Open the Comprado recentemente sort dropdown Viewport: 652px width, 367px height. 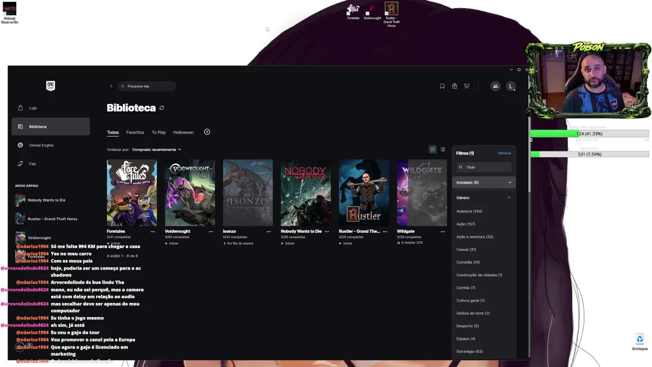[x=156, y=149]
